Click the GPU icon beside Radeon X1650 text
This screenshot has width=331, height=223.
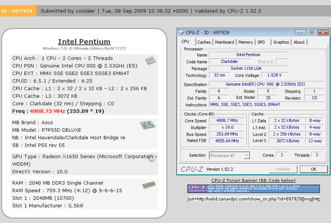point(152,157)
